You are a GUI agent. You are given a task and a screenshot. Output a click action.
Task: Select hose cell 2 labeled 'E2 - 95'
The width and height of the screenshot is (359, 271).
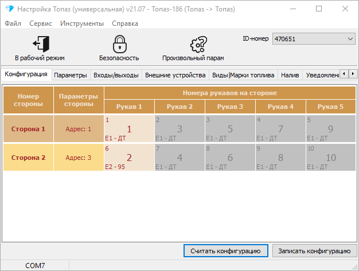[x=129, y=158]
